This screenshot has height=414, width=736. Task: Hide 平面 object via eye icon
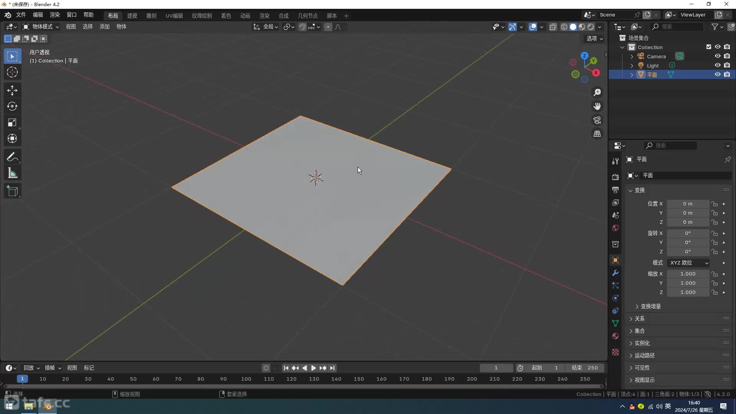tap(718, 74)
